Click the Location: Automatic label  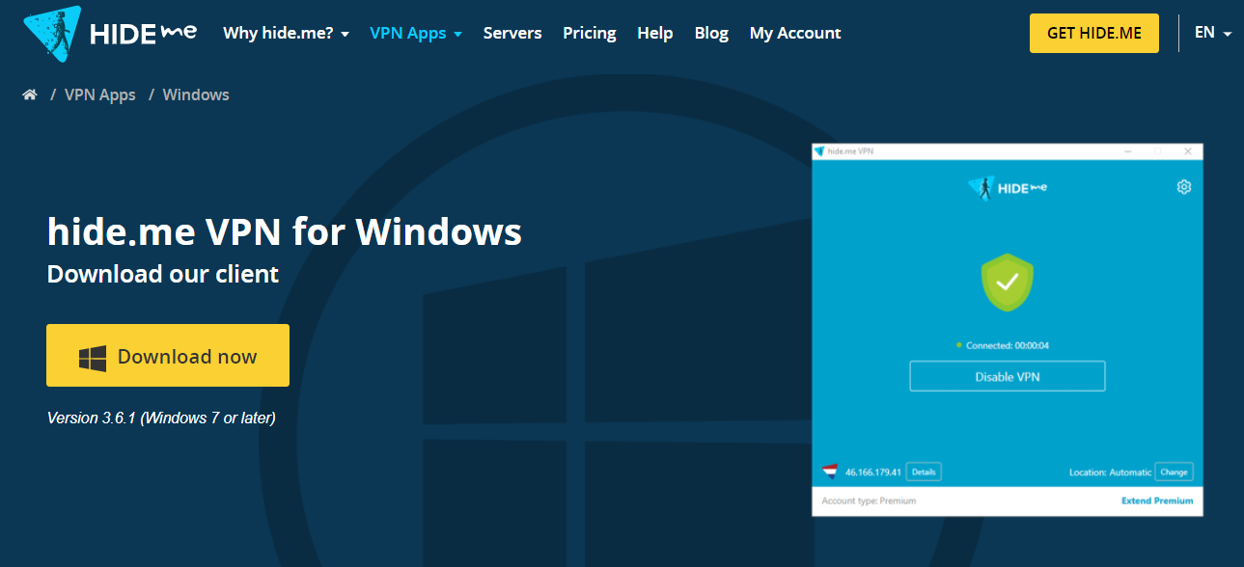pos(1110,472)
